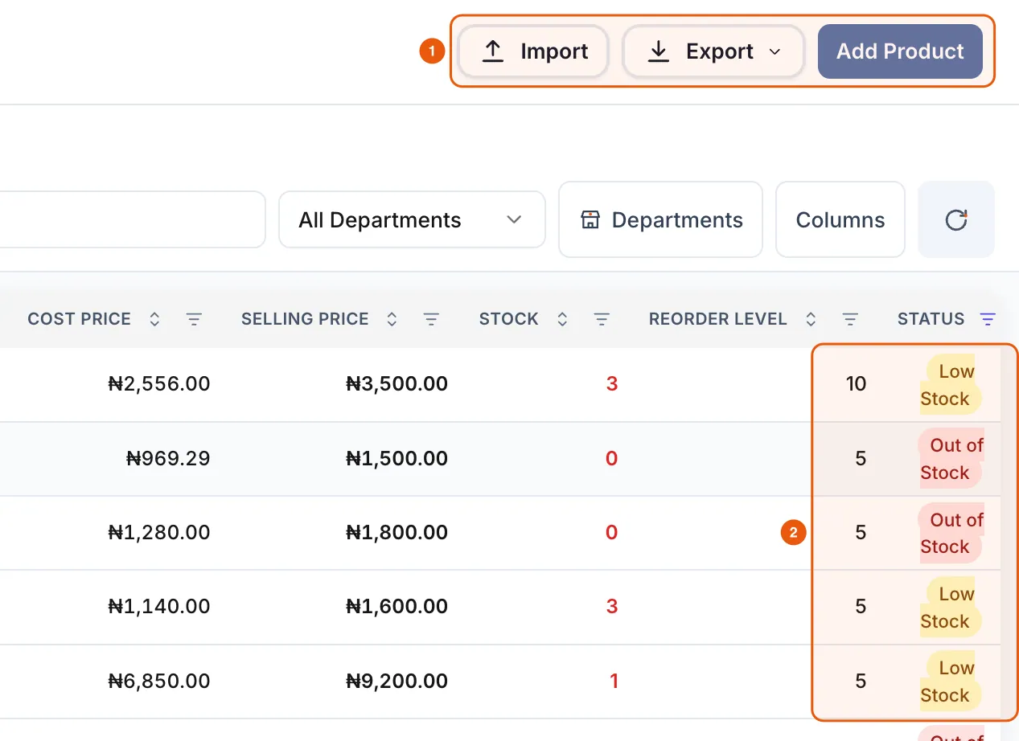Sort by the REORDER LEVEL sort arrows
This screenshot has width=1019, height=741.
coord(811,319)
